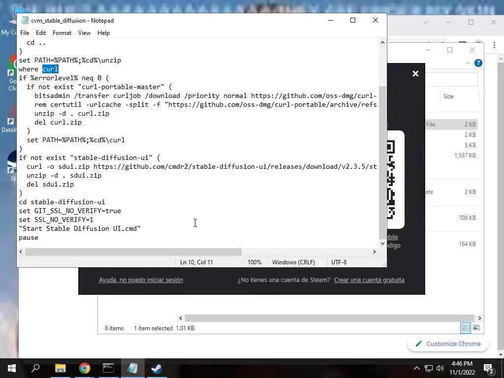This screenshot has width=504, height=378.
Task: Click the line 'unzip -d . curl.zip'
Action: tap(72, 114)
